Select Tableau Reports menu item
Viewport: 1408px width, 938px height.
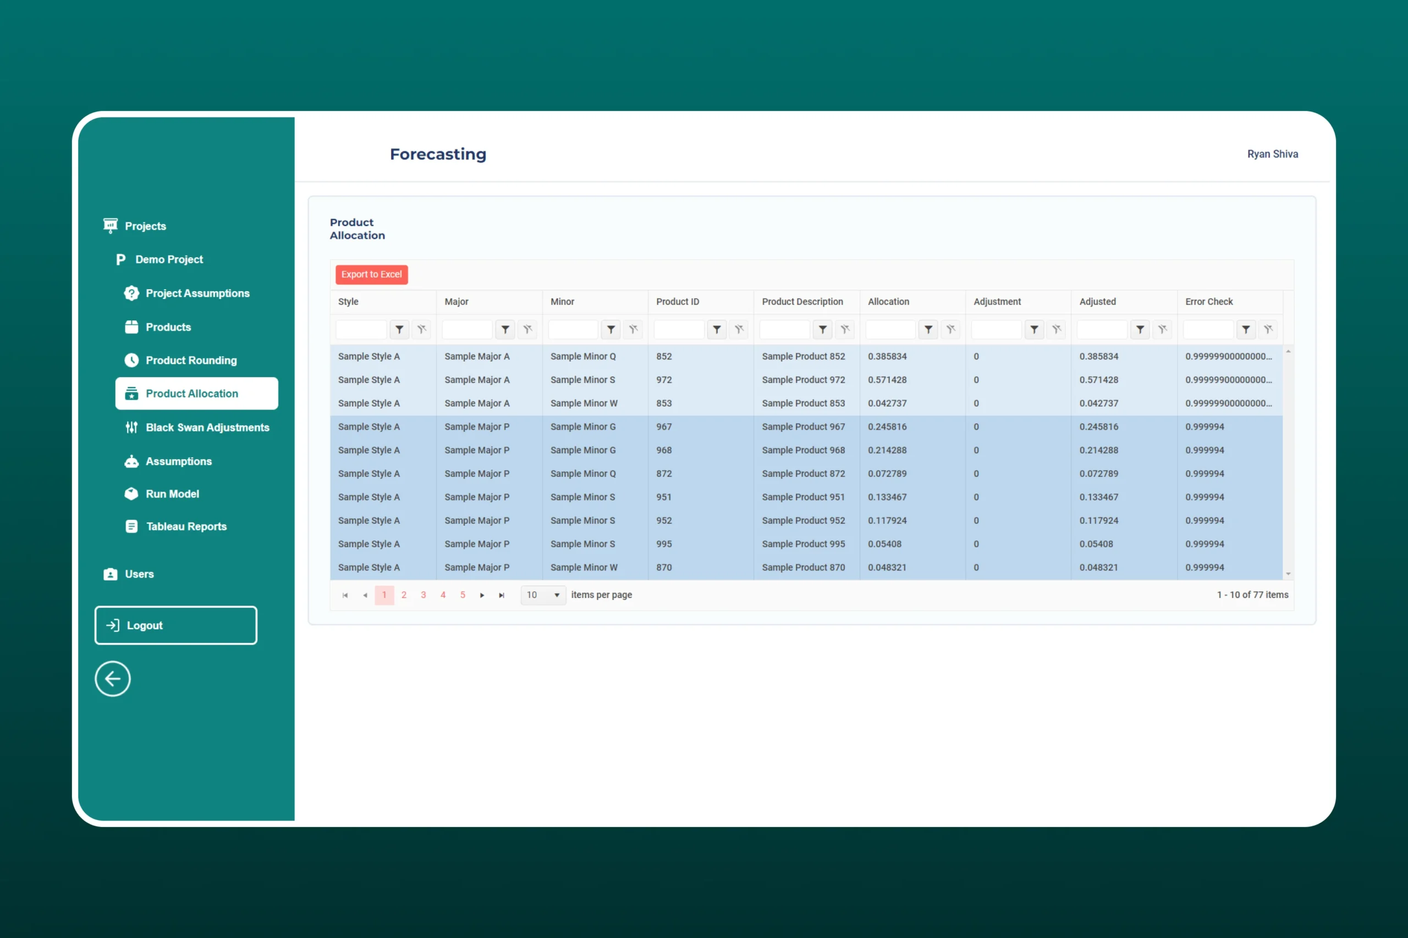click(186, 526)
